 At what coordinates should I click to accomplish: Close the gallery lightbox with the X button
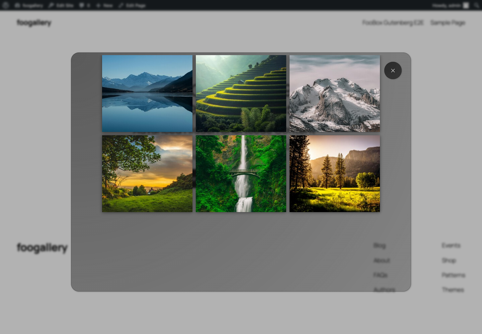[x=393, y=70]
